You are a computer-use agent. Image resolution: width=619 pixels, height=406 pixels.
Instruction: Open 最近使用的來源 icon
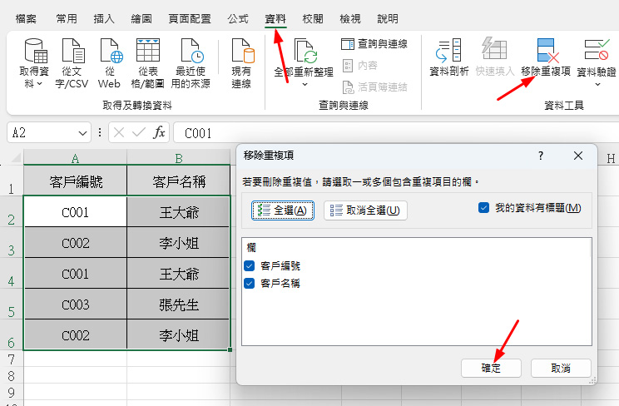pyautogui.click(x=191, y=51)
